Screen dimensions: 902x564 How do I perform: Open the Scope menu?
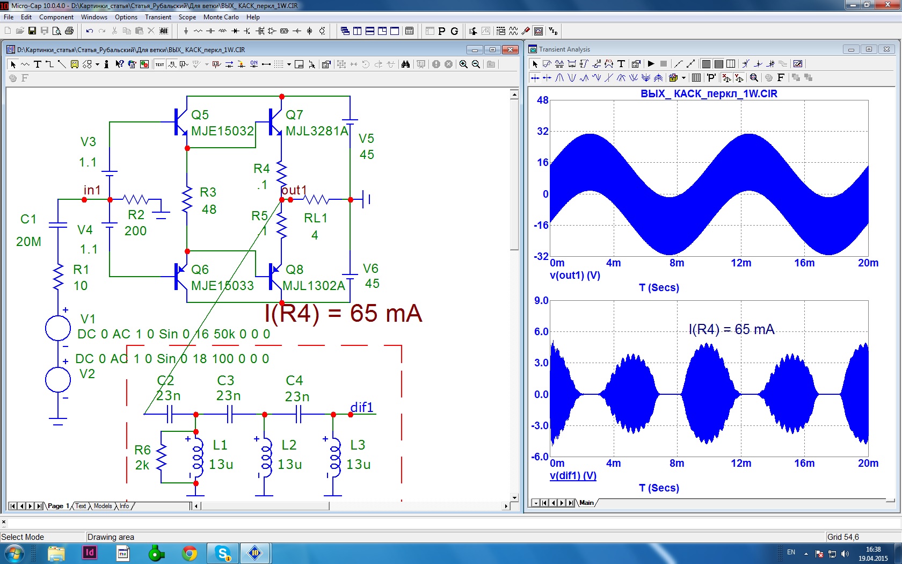[187, 17]
